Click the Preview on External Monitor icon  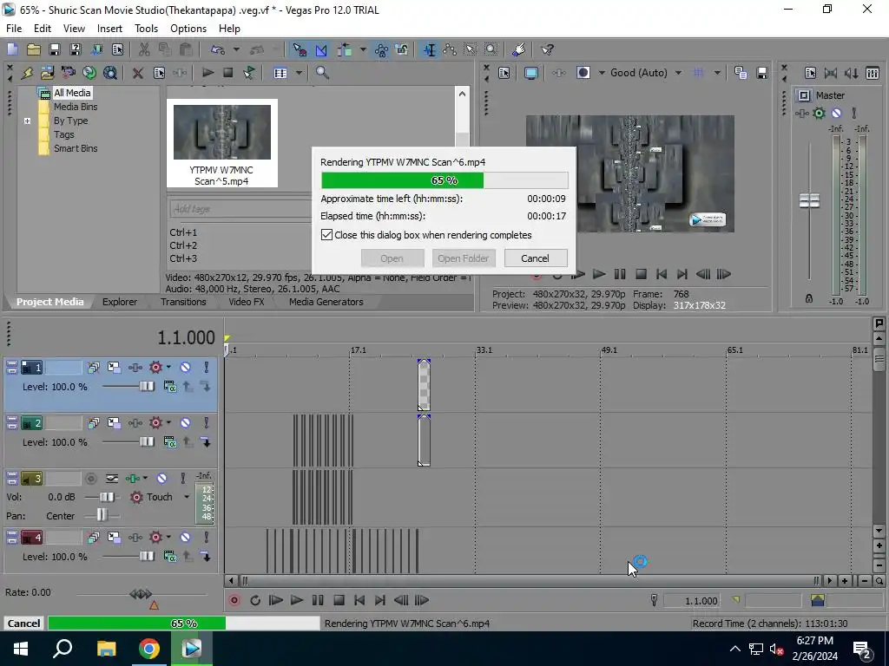tap(531, 73)
